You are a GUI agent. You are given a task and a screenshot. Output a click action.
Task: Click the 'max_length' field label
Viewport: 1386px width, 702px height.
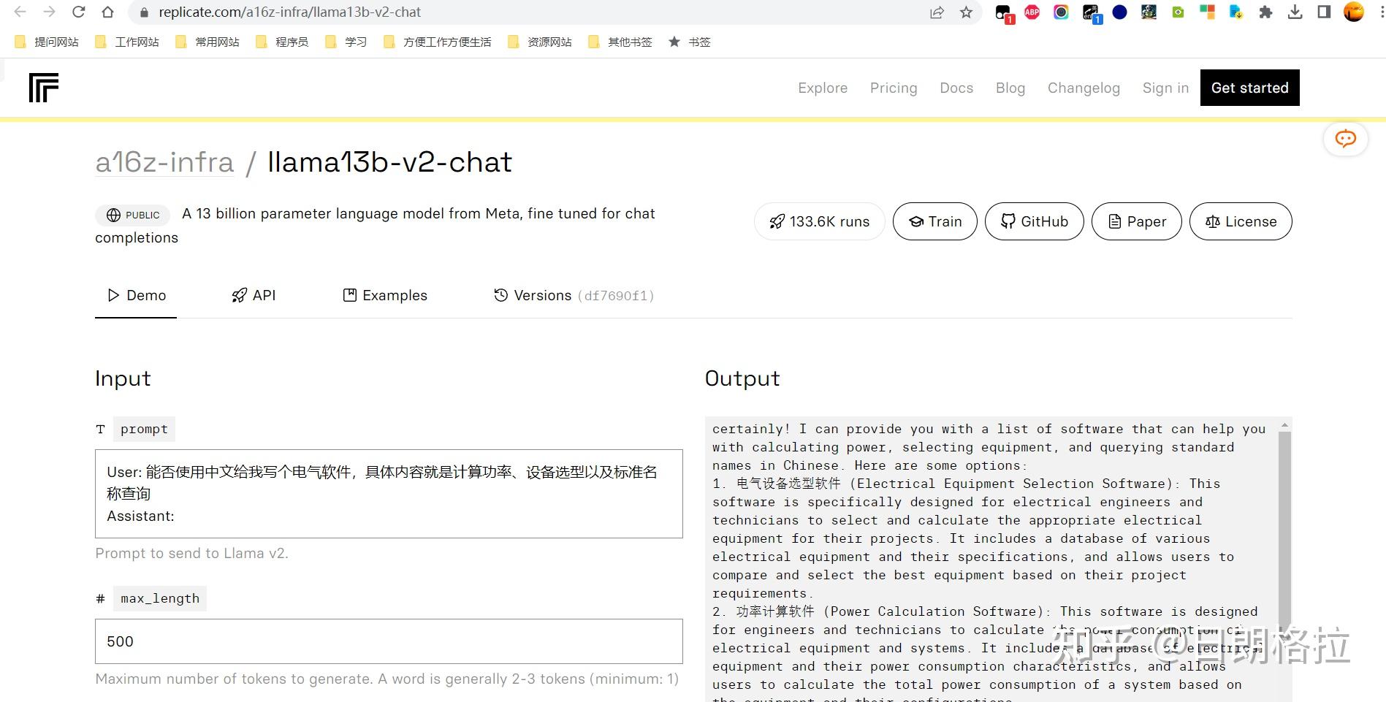click(x=160, y=598)
